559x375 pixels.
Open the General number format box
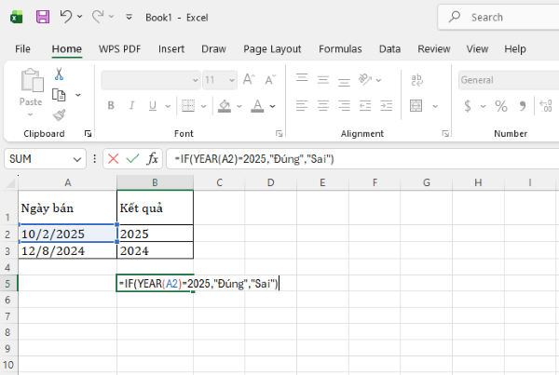pos(509,80)
